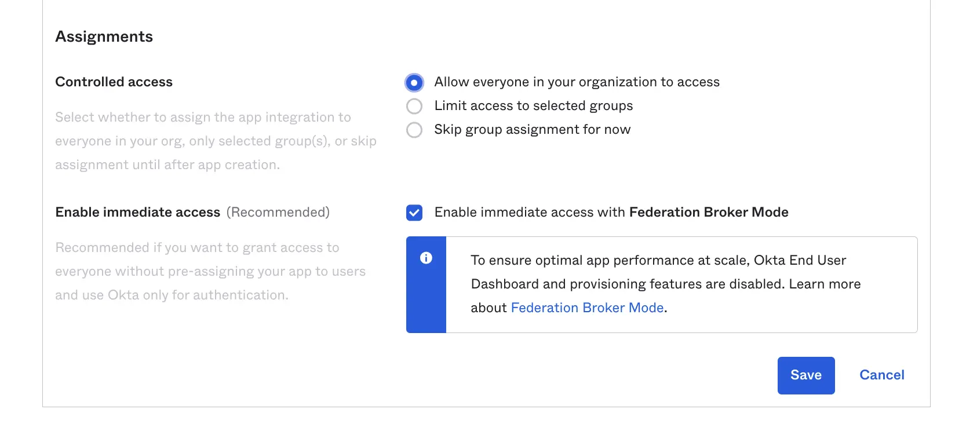Click the checkmark icon beside Federation Broker Mode

point(414,213)
